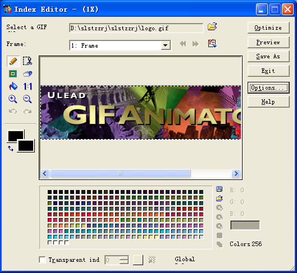
Task: Open the Options... dialog button
Action: pos(268,87)
